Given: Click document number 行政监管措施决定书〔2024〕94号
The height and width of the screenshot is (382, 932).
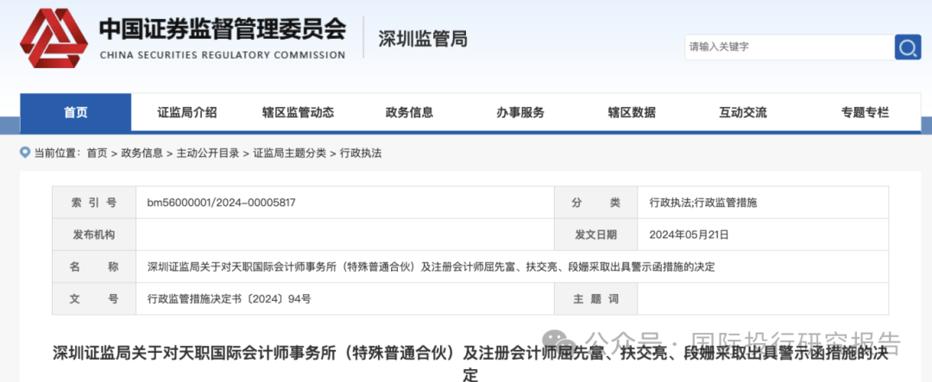Looking at the screenshot, I should pos(229,299).
